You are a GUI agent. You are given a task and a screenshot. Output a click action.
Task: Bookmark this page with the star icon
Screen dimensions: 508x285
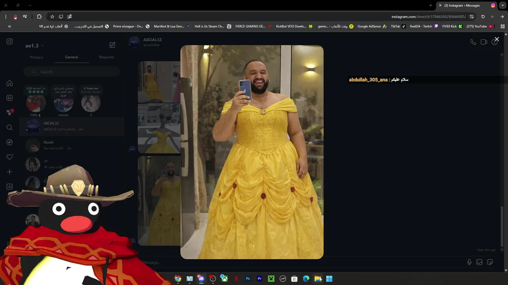coord(52,17)
